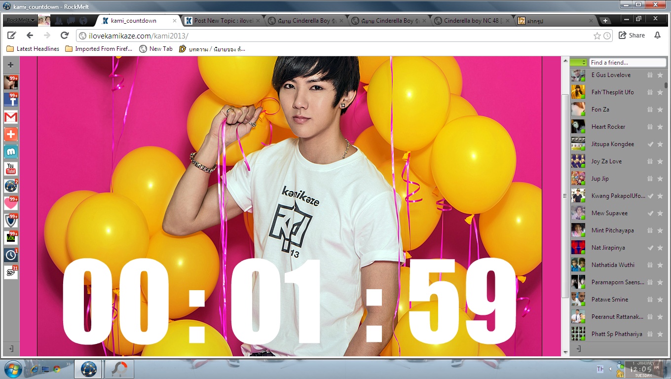671x379 pixels.
Task: Favorite Fon Za with the star
Action: point(660,110)
